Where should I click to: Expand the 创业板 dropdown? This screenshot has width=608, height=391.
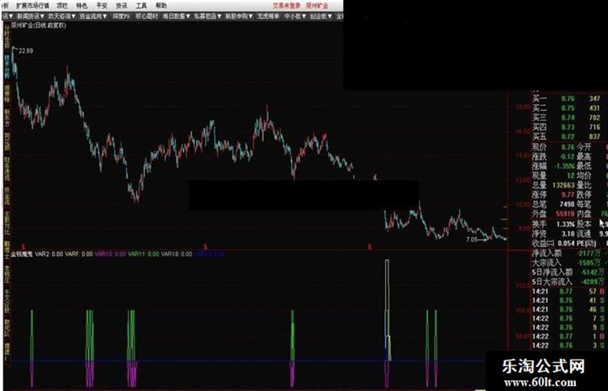[x=320, y=16]
